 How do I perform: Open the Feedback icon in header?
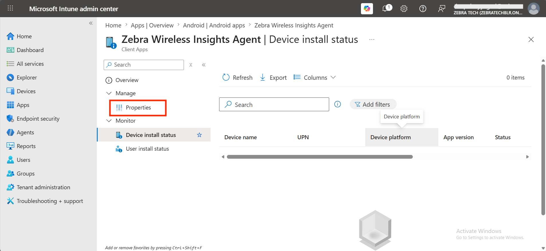441,9
